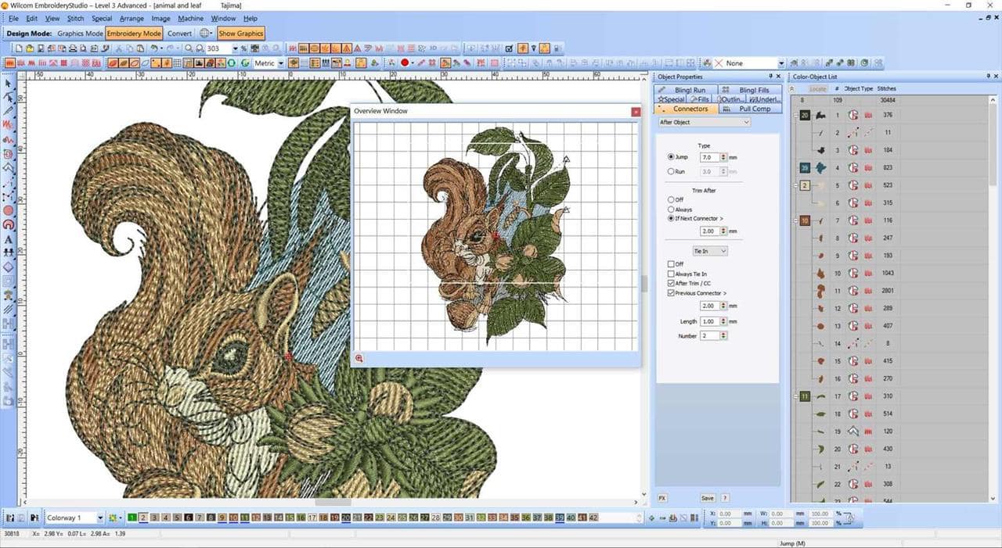Open the After Object dropdown

pyautogui.click(x=704, y=122)
